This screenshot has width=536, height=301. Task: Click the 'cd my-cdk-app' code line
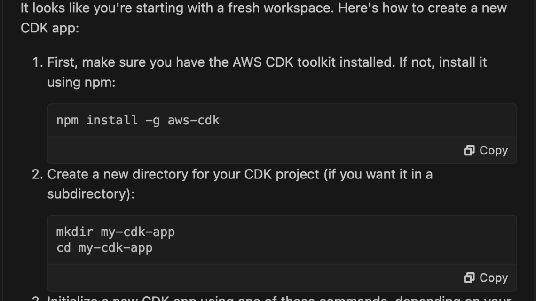click(x=104, y=248)
